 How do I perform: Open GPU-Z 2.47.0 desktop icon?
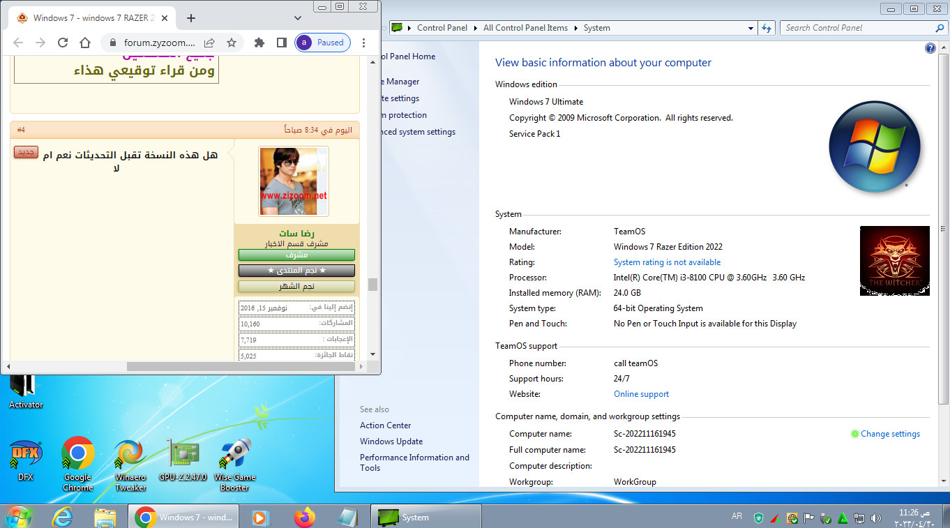(x=183, y=460)
